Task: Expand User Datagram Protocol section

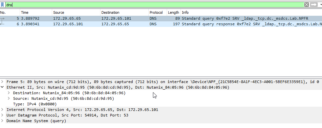Action: (x=2, y=115)
